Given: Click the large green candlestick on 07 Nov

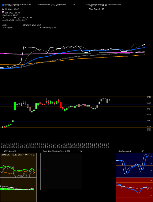Looking at the screenshot, I should click(x=15, y=106).
